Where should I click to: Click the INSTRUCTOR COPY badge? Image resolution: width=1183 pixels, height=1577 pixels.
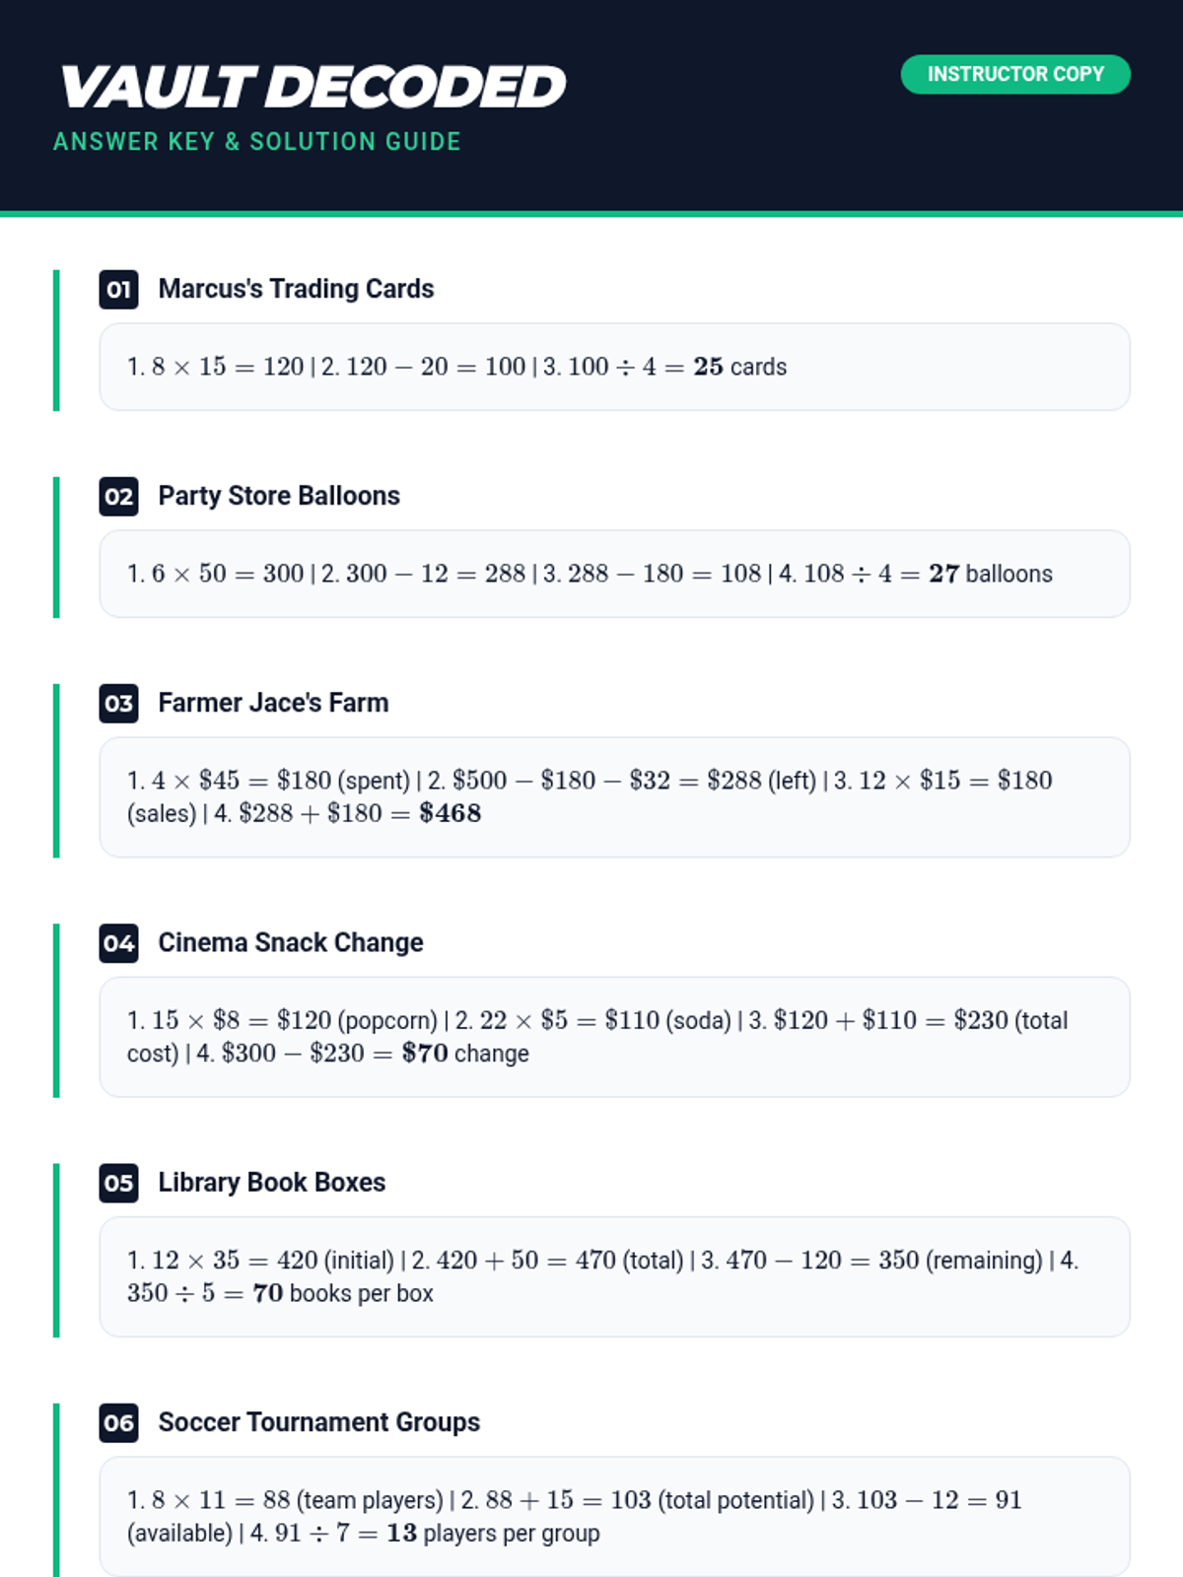(x=1014, y=74)
